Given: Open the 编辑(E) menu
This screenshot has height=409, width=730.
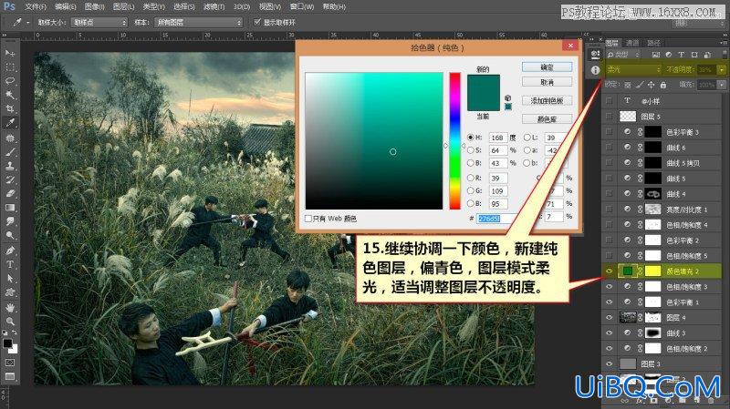Looking at the screenshot, I should [x=65, y=7].
